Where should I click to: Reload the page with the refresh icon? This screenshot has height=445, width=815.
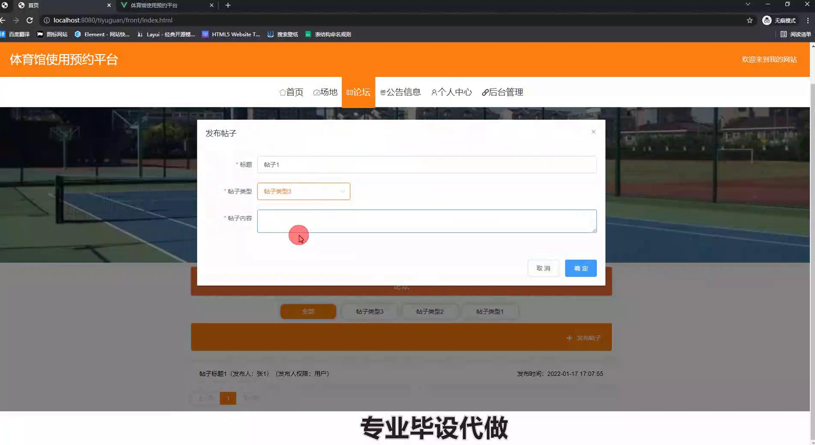tap(30, 20)
